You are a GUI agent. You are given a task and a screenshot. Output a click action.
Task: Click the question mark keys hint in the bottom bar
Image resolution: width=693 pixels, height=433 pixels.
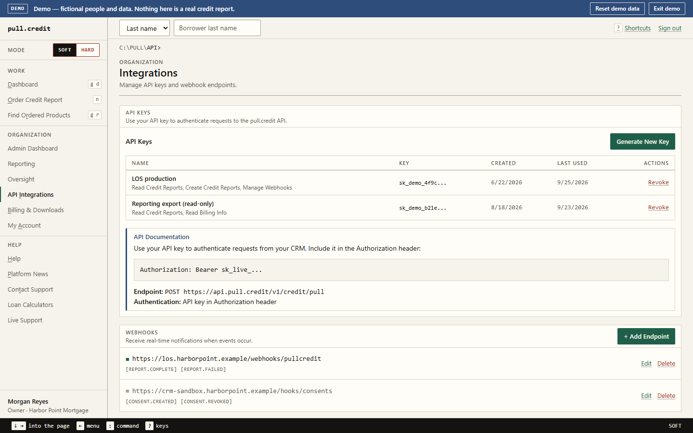coord(150,426)
